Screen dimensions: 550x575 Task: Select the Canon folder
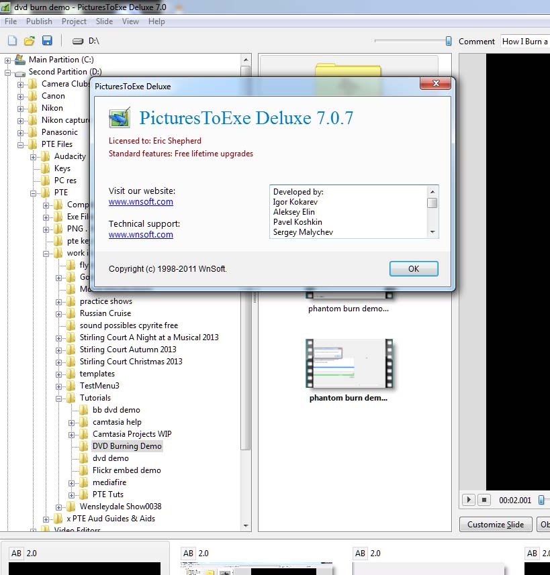click(53, 96)
